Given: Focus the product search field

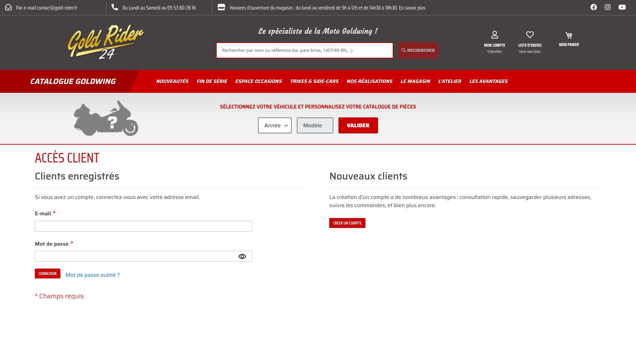Looking at the screenshot, I should tap(305, 50).
